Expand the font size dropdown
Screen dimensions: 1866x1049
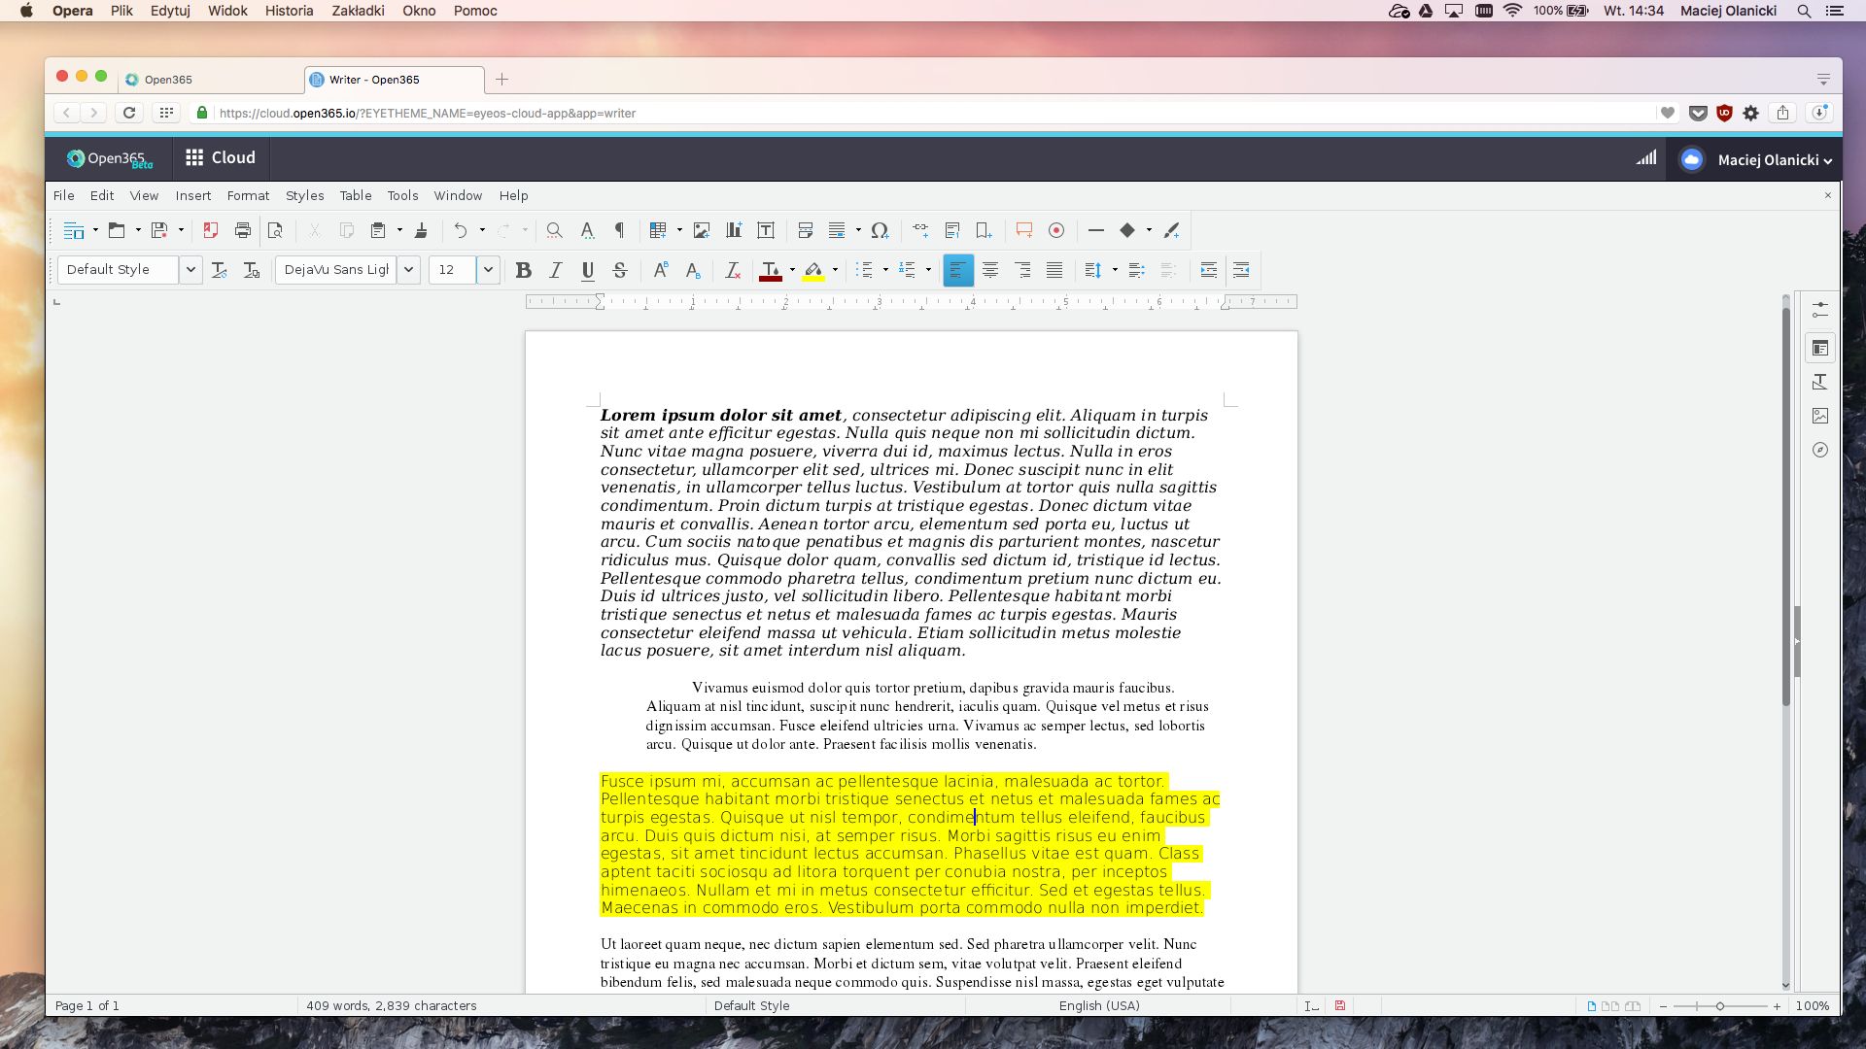point(488,270)
